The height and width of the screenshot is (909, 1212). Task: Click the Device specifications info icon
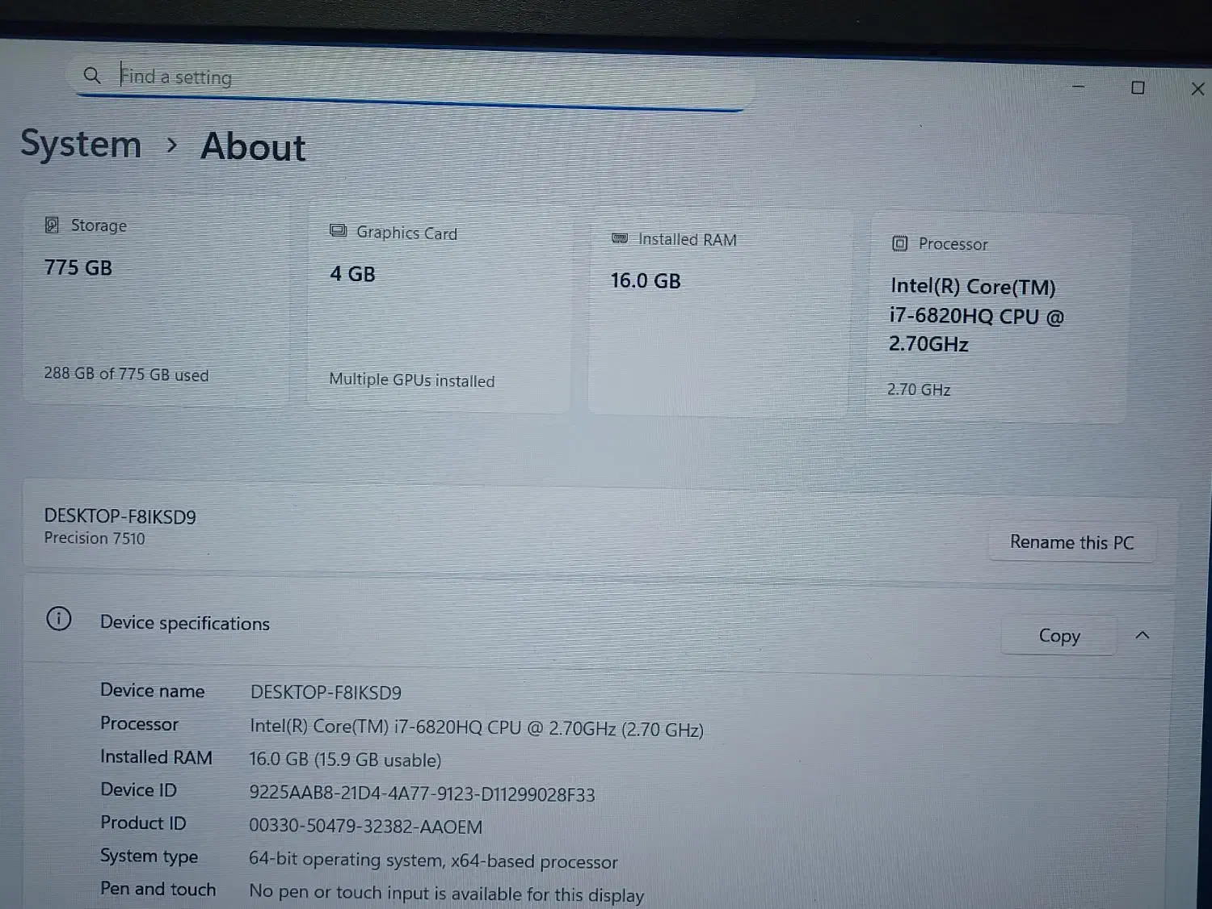59,620
